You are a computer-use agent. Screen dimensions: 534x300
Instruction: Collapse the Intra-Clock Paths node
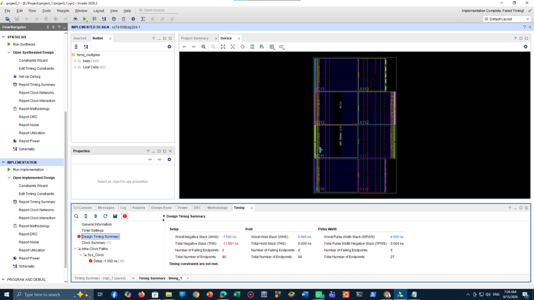75,249
